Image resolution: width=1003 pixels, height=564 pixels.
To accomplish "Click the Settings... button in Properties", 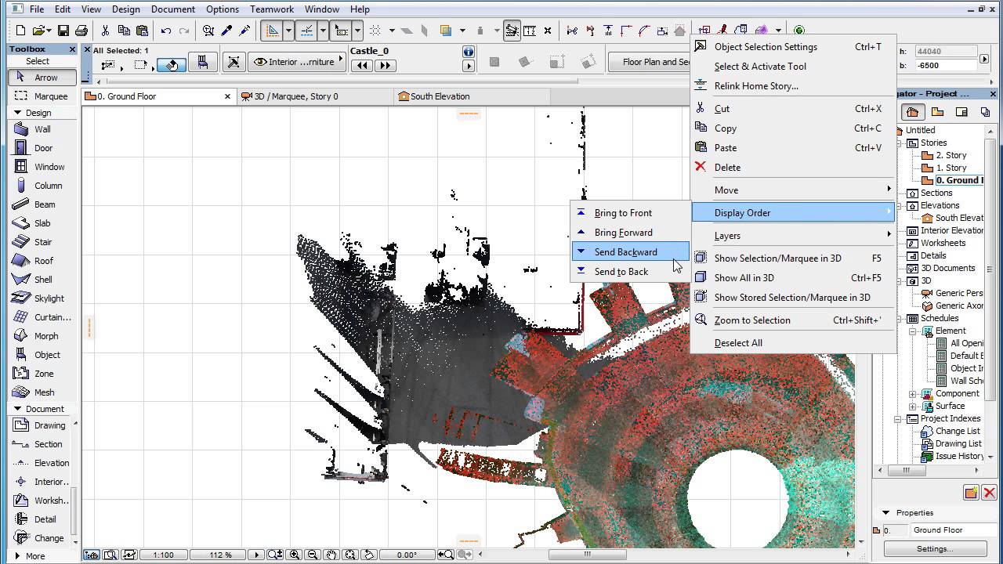I will [x=934, y=549].
